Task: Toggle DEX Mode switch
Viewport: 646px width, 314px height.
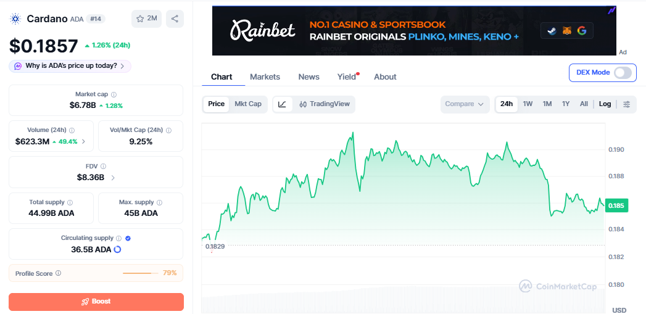Action: [623, 73]
